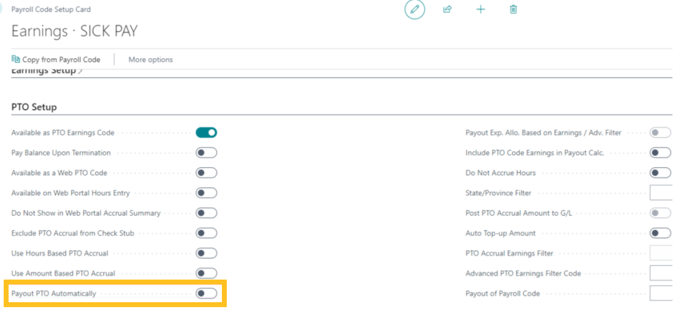Toggle Available as a Web PTO Code
Image resolution: width=673 pixels, height=312 pixels.
click(206, 173)
